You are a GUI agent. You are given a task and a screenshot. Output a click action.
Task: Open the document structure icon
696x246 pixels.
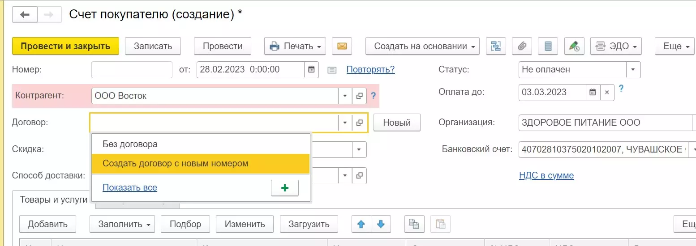(495, 46)
